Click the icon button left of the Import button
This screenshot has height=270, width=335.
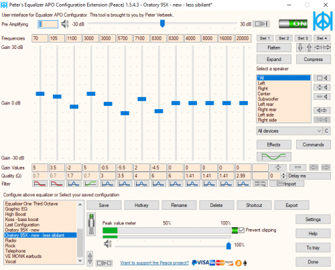260,184
